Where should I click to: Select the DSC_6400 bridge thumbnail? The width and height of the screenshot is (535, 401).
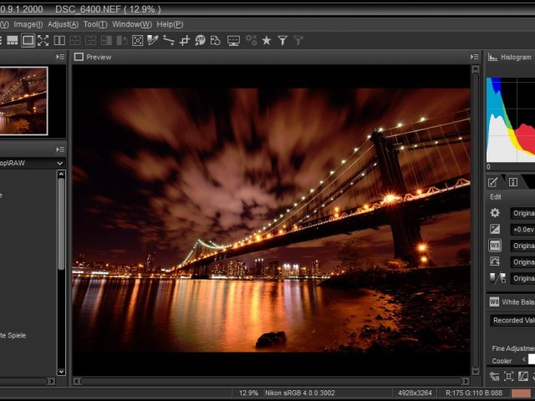23,101
